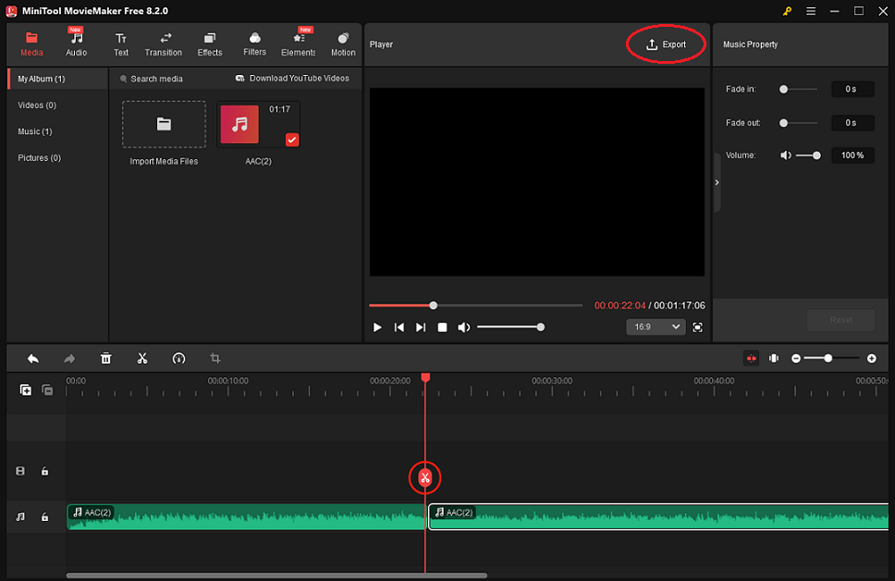Image resolution: width=895 pixels, height=581 pixels.
Task: Open the Transition tab
Action: 164,44
